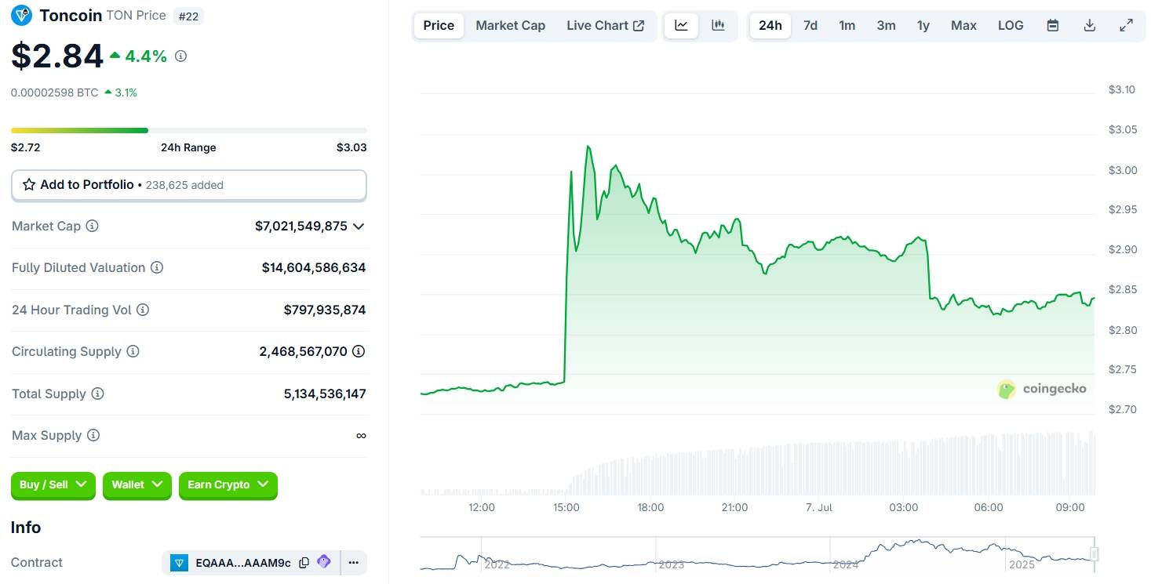Image resolution: width=1151 pixels, height=584 pixels.
Task: Toggle LOG scale on chart
Action: [1011, 25]
